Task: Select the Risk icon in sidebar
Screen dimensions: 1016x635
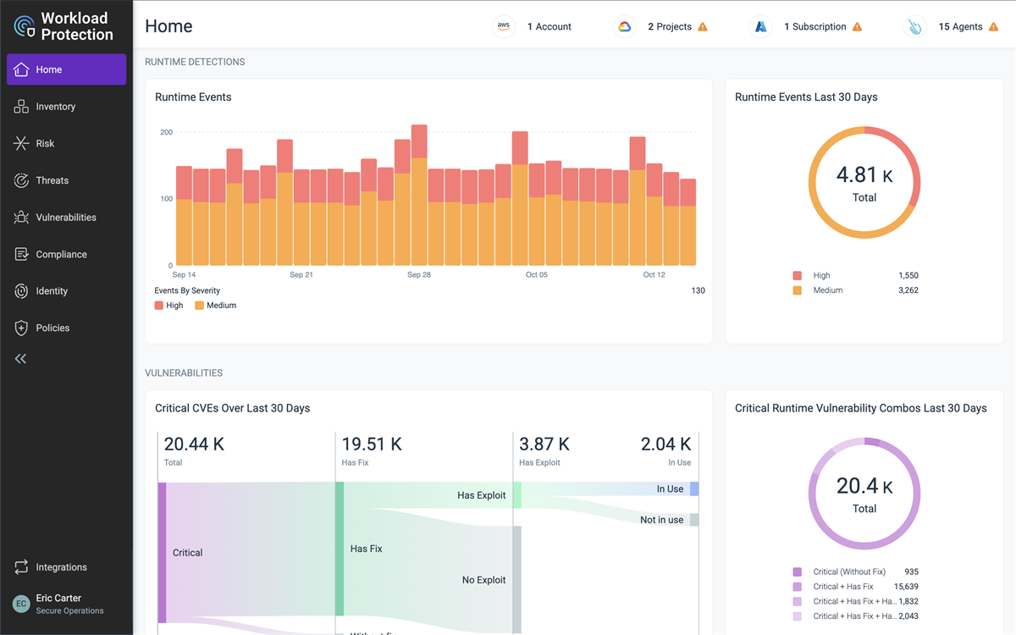Action: 21,144
